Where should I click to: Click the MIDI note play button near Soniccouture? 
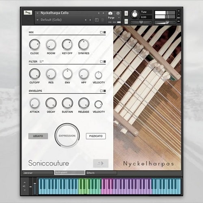coord(101,163)
